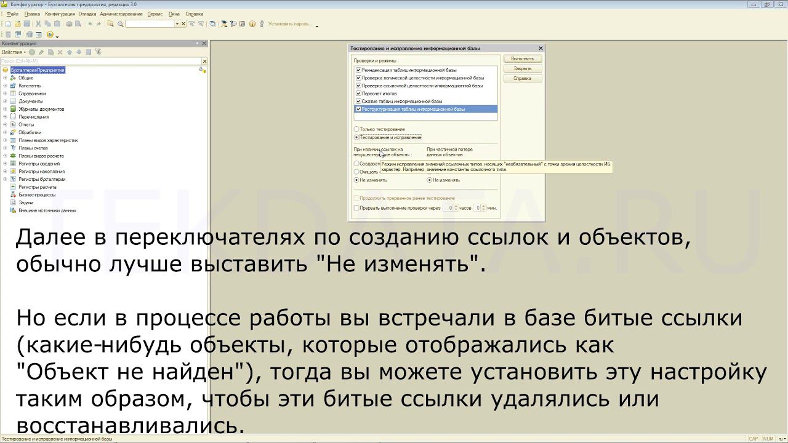Select the БухгалтерияПредприятия root node
Image resolution: width=788 pixels, height=443 pixels.
click(x=38, y=70)
